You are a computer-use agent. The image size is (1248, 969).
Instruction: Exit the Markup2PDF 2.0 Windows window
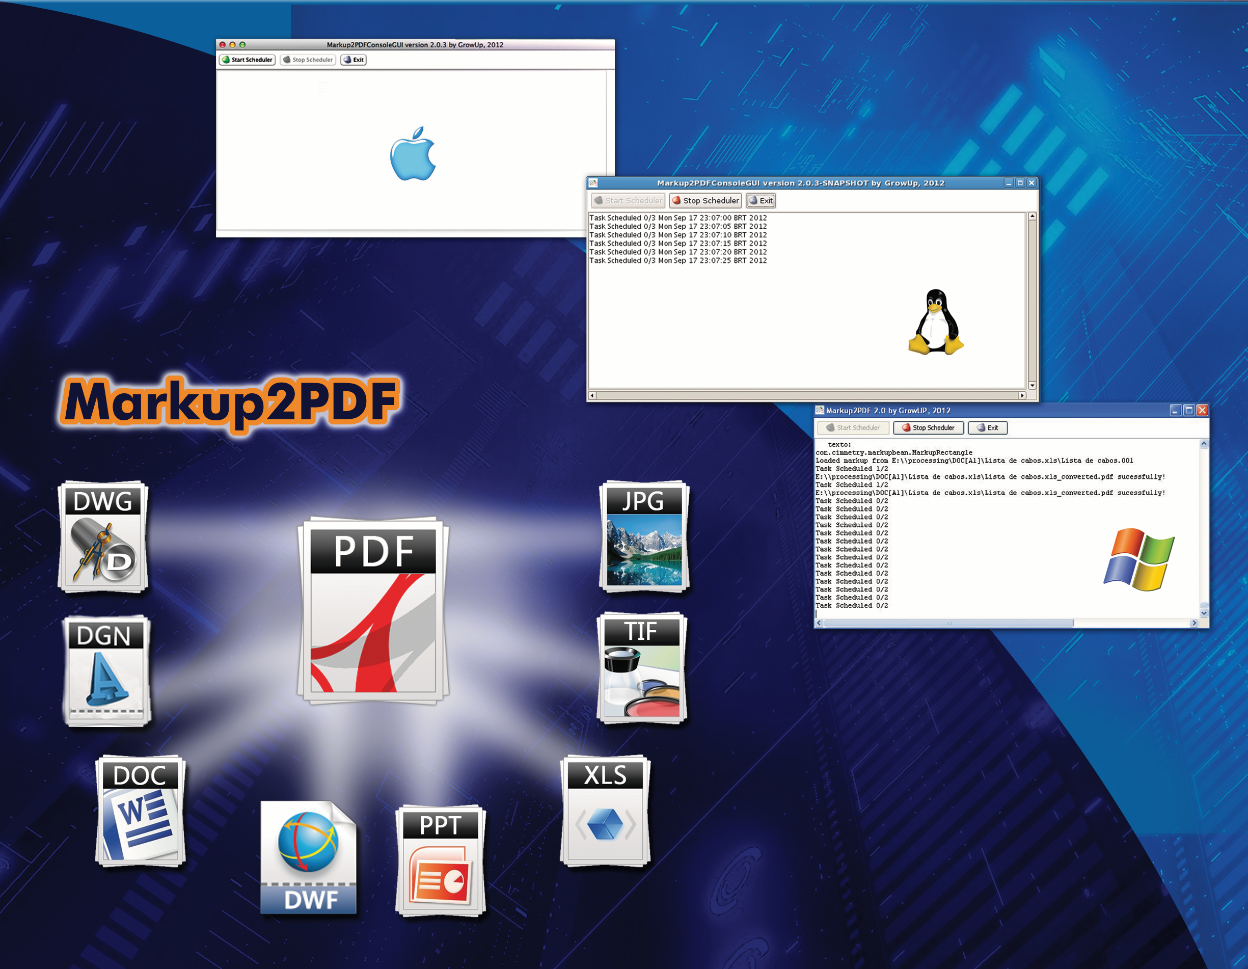[x=988, y=427]
